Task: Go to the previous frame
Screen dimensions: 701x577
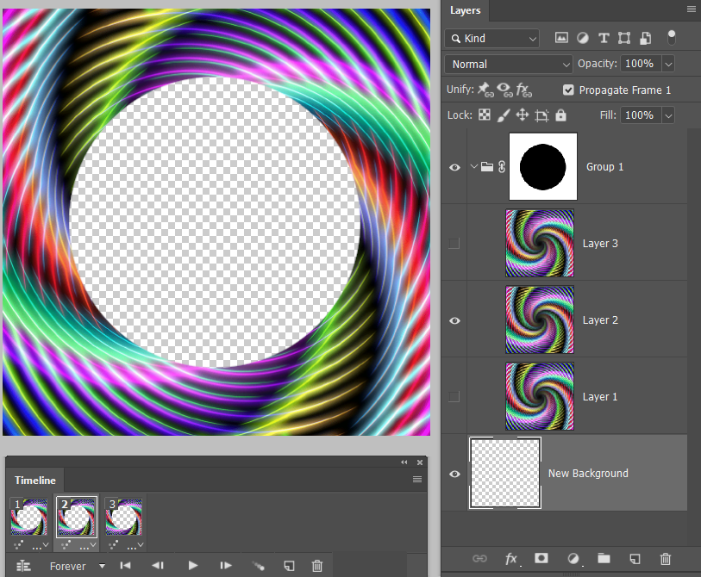Action: [x=158, y=566]
